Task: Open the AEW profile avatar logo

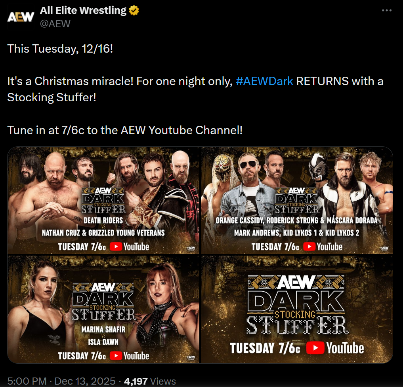Action: pyautogui.click(x=21, y=17)
